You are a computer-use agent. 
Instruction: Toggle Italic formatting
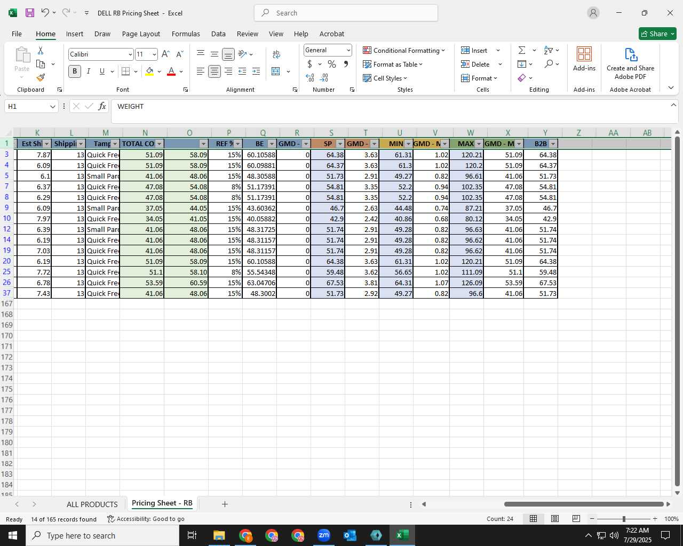pos(89,71)
